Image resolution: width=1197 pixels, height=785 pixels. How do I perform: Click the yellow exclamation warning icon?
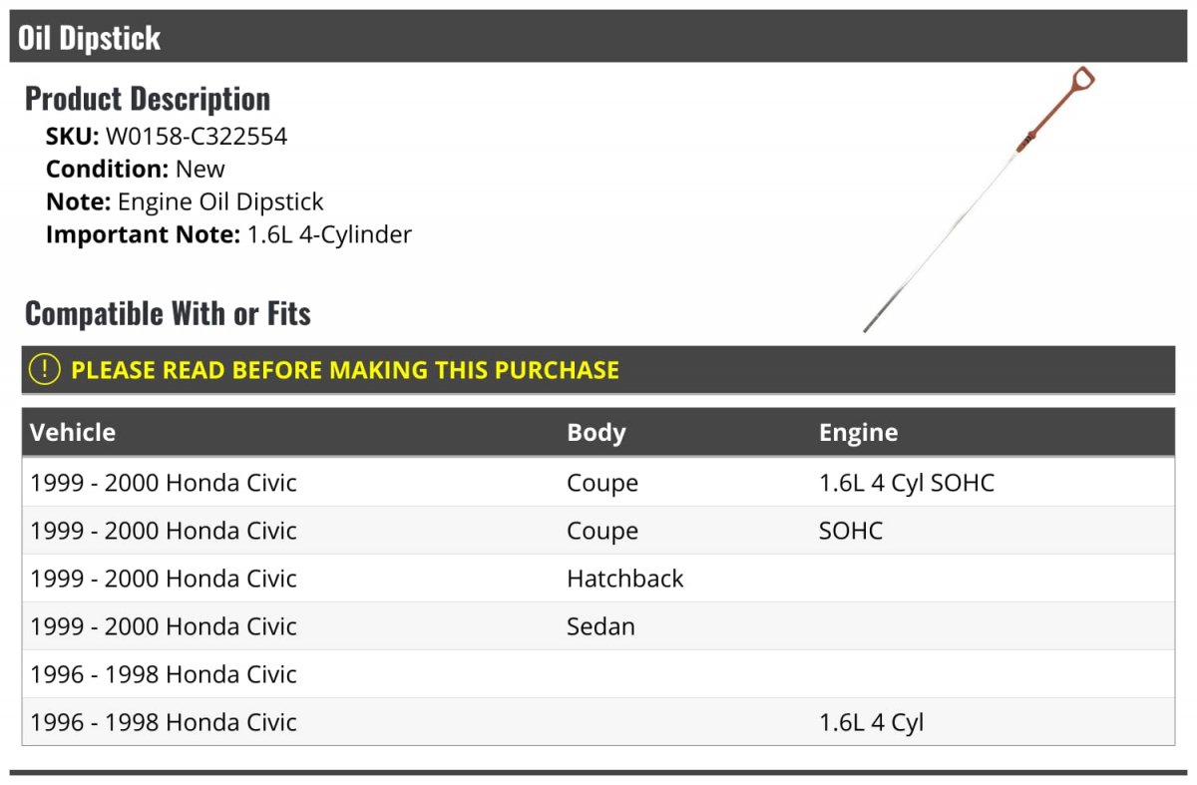(x=45, y=370)
